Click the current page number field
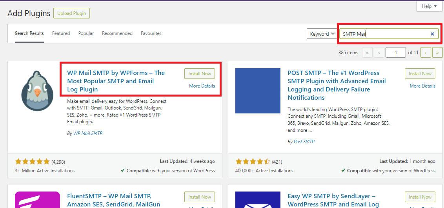The image size is (444, 208). 396,53
